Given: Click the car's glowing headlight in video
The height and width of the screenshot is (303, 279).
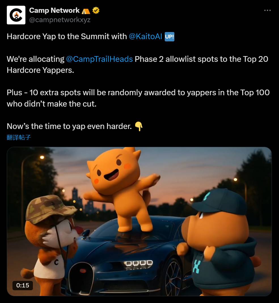Looking at the screenshot, I should point(138,264).
